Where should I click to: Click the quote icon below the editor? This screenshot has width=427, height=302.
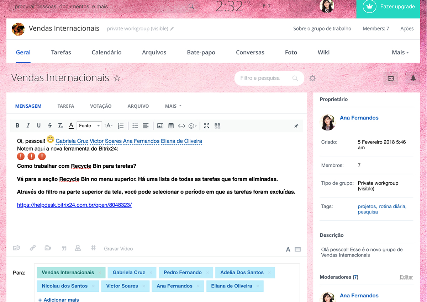click(x=64, y=248)
